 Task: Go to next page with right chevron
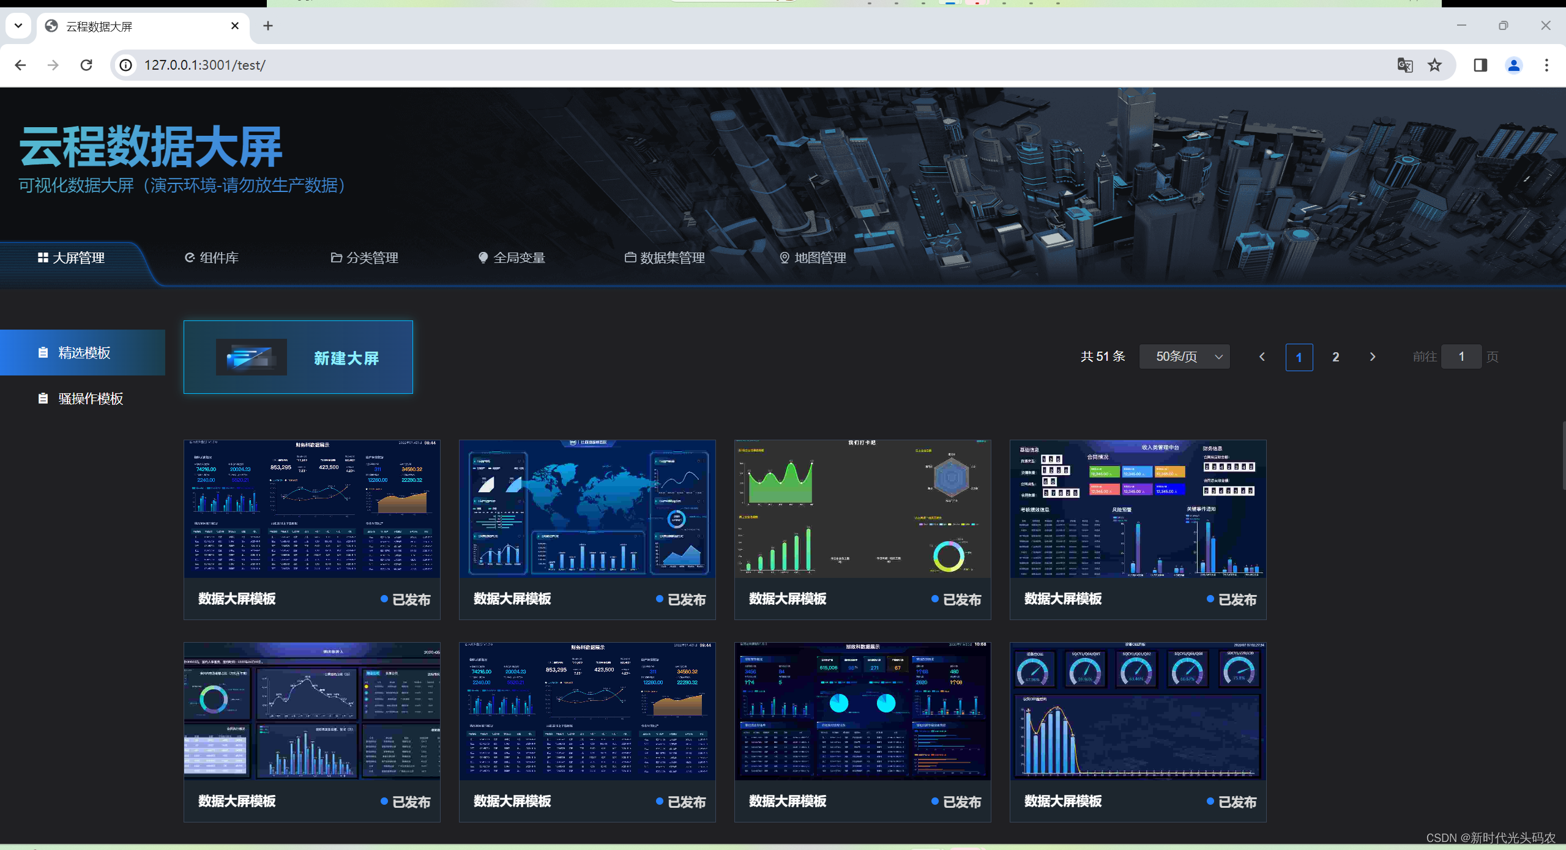1373,357
